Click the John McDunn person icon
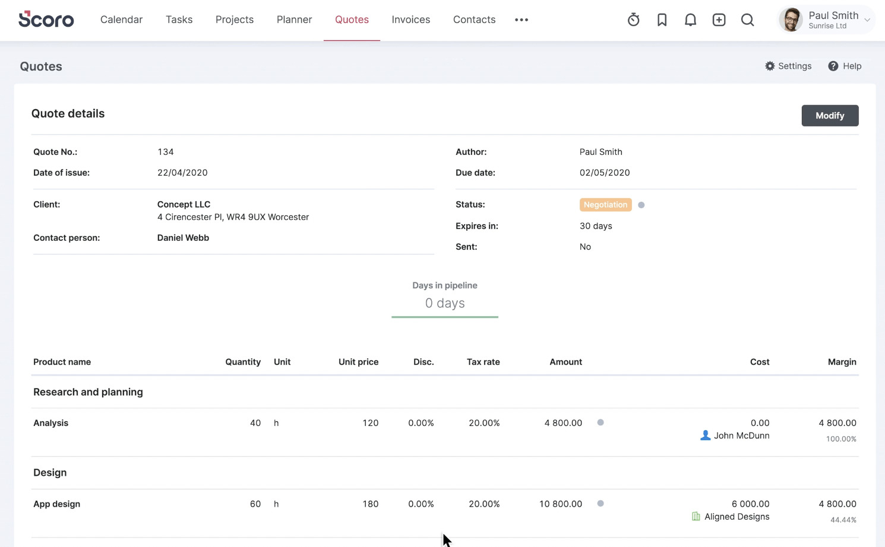885x547 pixels. point(706,435)
